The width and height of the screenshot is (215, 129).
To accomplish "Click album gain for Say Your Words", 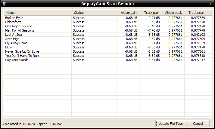I will 131,60.
